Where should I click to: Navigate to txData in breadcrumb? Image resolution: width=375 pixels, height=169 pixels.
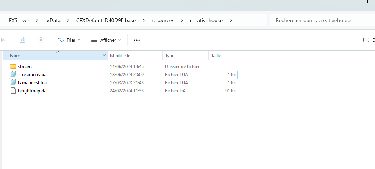click(x=52, y=20)
